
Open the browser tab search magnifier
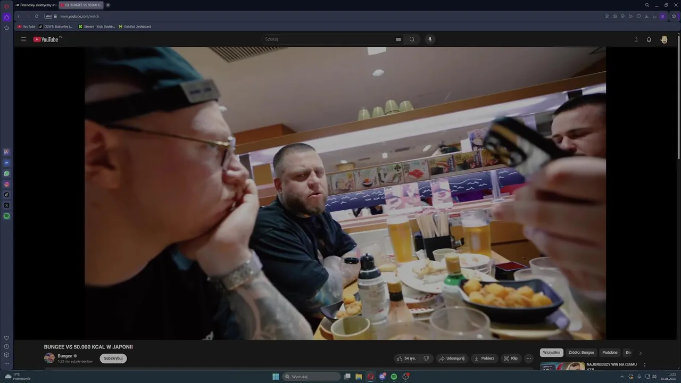tap(647, 5)
